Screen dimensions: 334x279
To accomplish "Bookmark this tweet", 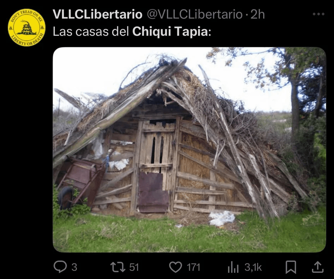I will [x=291, y=267].
